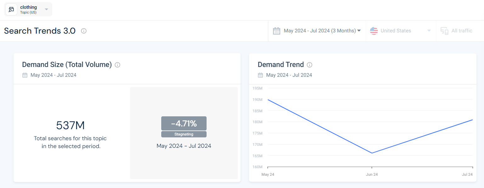
Task: Open the info tooltip beside Search Trends 3.0
Action: [83, 30]
